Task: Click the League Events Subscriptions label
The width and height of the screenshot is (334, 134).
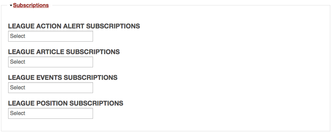Action: pos(63,77)
